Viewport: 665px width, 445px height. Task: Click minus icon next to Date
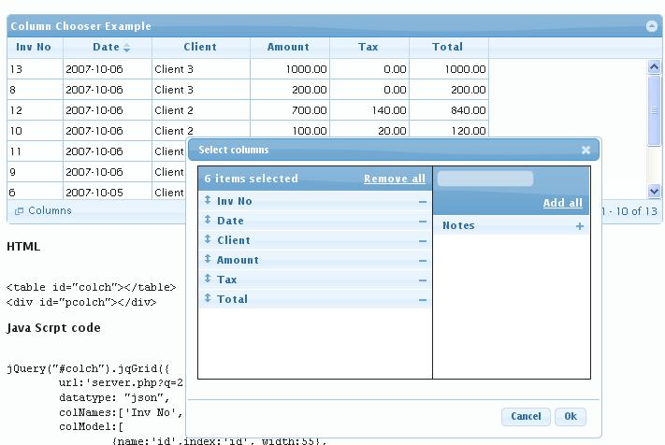pyautogui.click(x=423, y=222)
